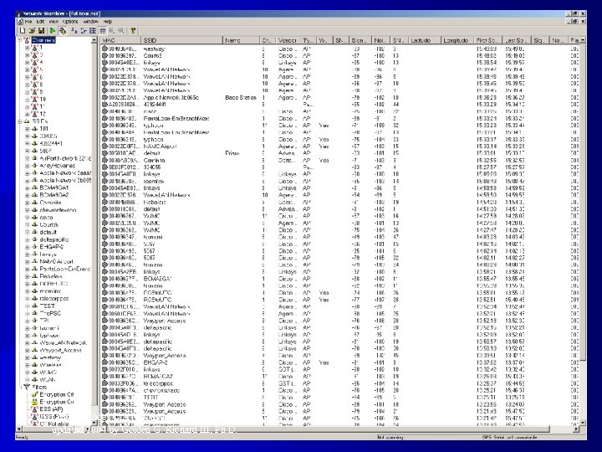Click the Encryption Off filter icon
Screen dimensions: 602x452
click(x=34, y=394)
